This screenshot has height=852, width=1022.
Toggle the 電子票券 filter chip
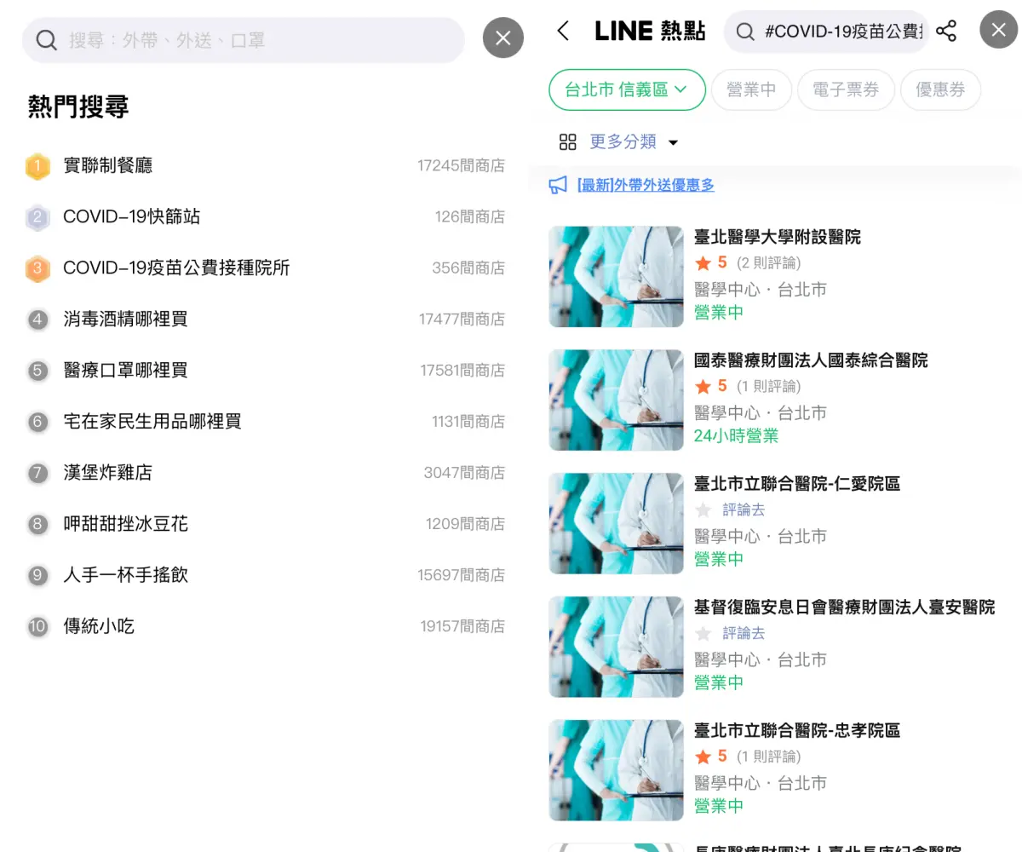[846, 89]
